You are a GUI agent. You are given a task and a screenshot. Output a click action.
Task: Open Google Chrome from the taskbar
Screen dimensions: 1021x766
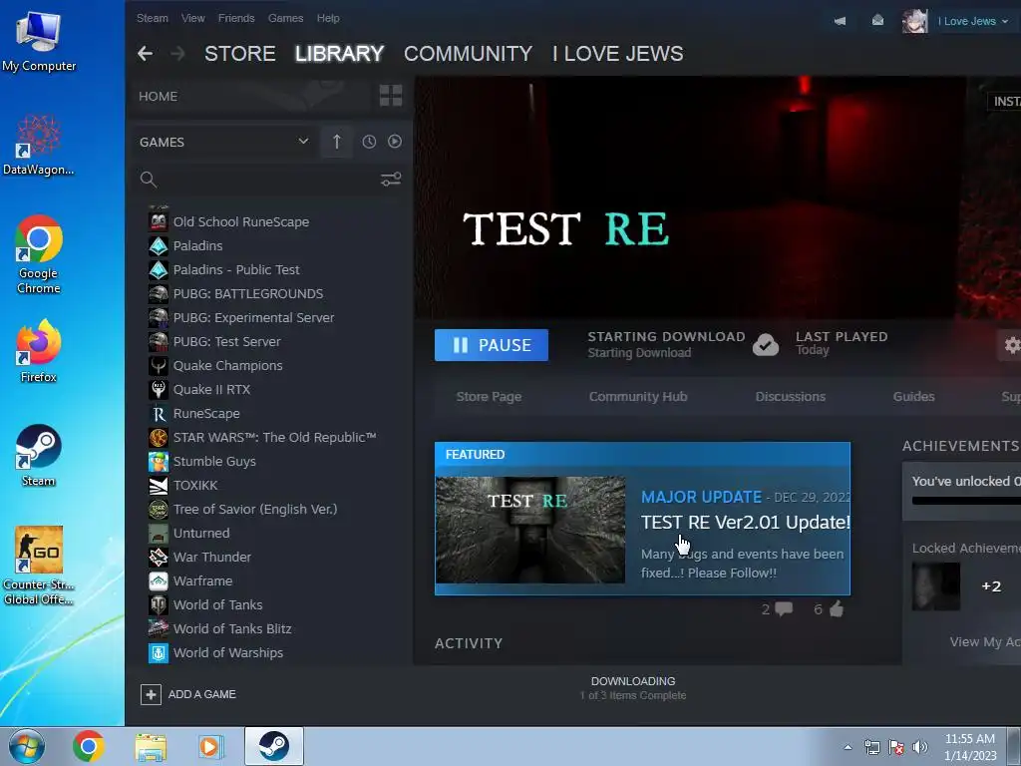point(89,746)
